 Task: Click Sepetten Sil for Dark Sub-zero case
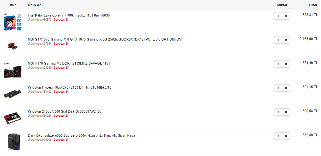tap(61, 140)
